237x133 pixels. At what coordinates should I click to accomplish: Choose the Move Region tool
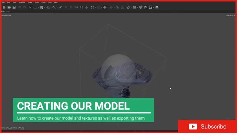[42, 7]
